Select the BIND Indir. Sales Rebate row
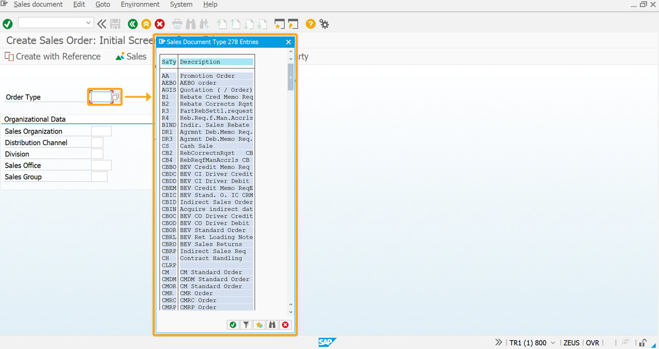The image size is (659, 349). click(x=207, y=125)
